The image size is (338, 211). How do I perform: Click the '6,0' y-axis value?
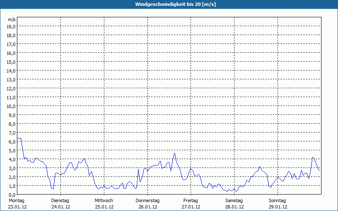pos(12,142)
